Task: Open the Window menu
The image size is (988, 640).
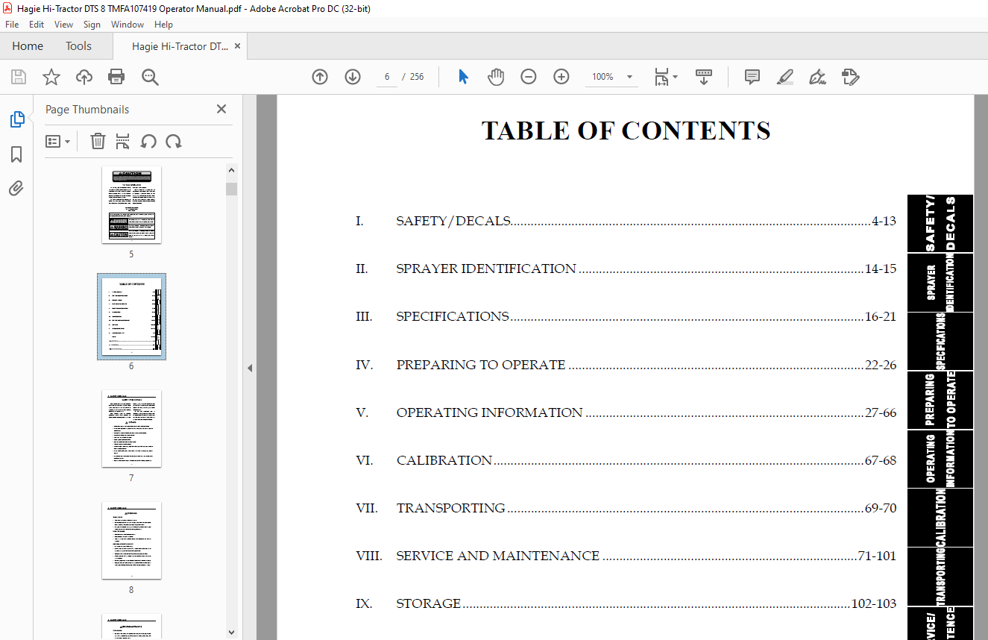Action: [128, 25]
